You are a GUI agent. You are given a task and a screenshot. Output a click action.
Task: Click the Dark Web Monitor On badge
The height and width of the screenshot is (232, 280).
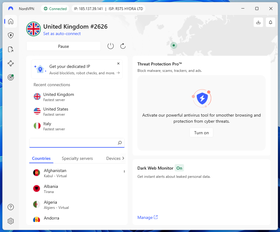click(179, 168)
